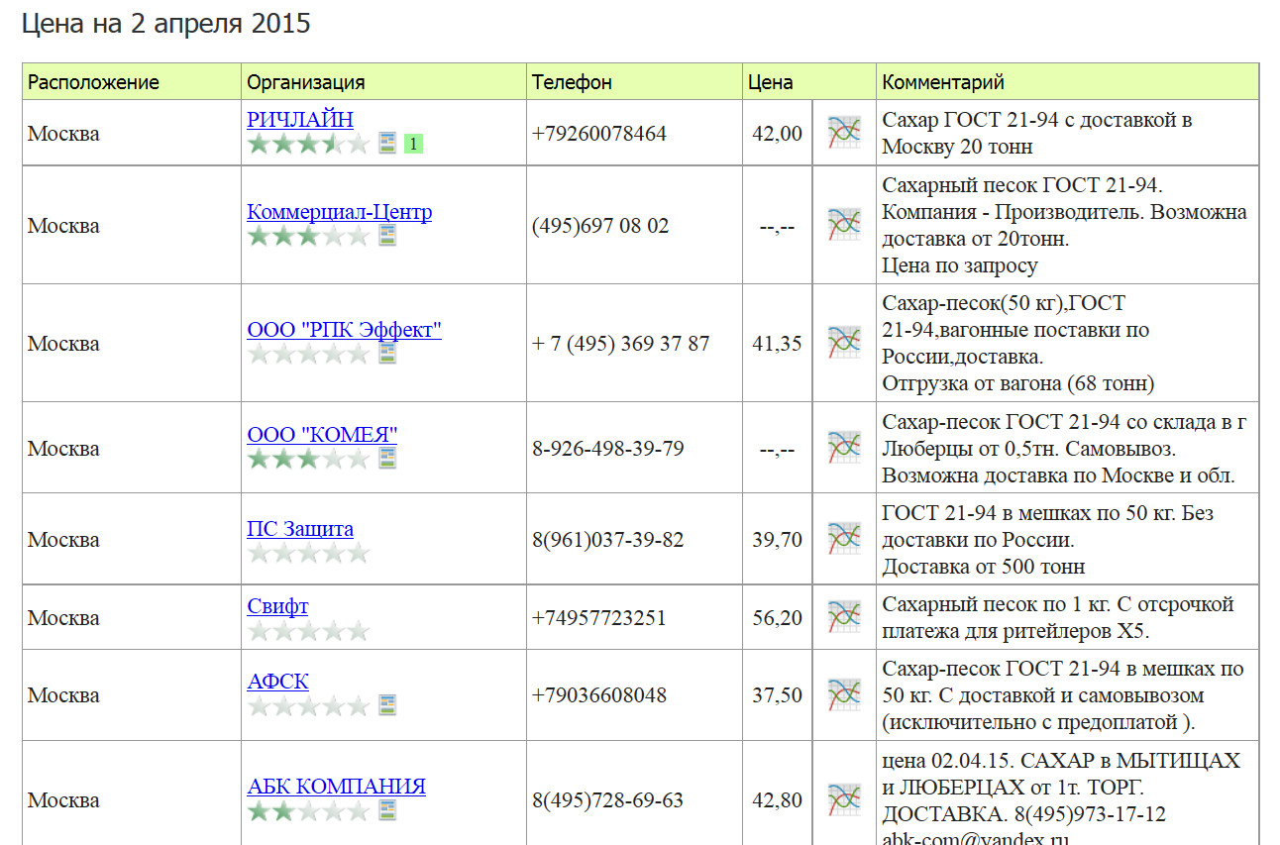Screen dimensions: 1280x845
Task: Click the price 56,20
Action: tap(778, 618)
